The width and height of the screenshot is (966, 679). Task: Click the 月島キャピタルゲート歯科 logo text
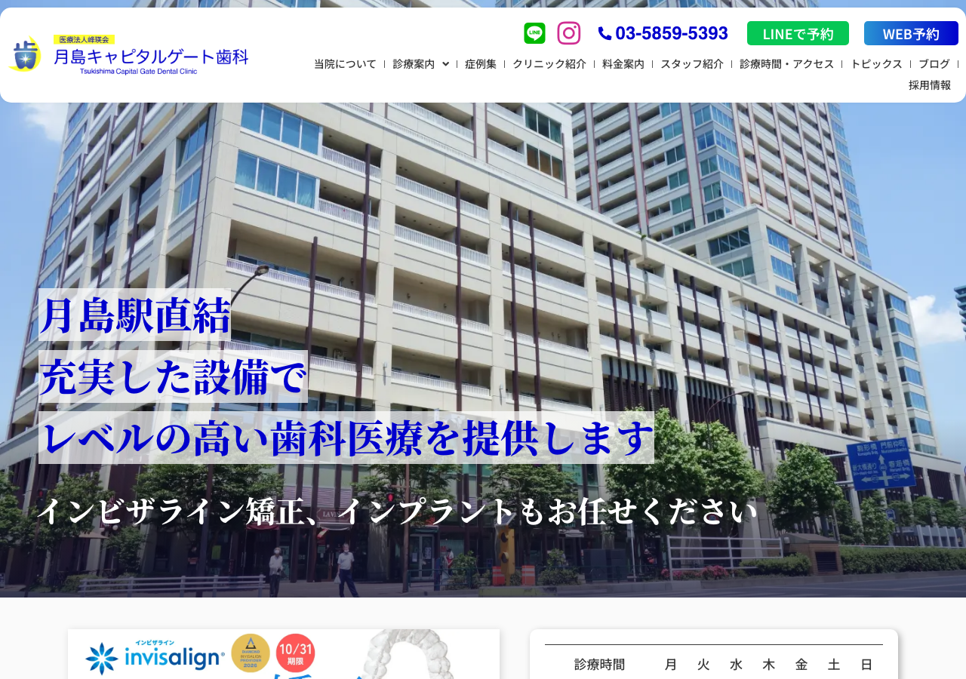click(151, 56)
